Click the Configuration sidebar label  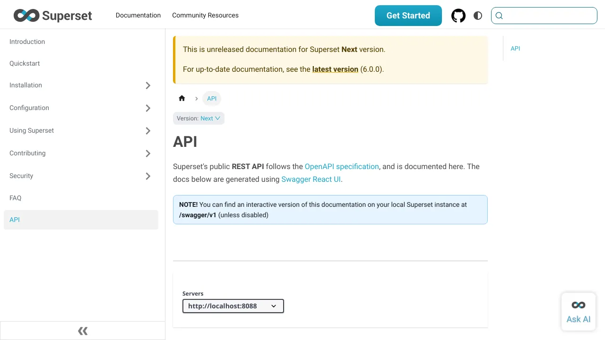click(29, 108)
